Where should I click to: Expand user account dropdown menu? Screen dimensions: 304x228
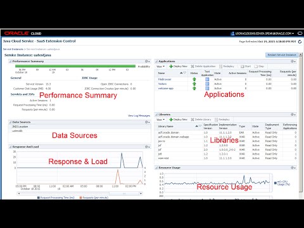pos(293,34)
